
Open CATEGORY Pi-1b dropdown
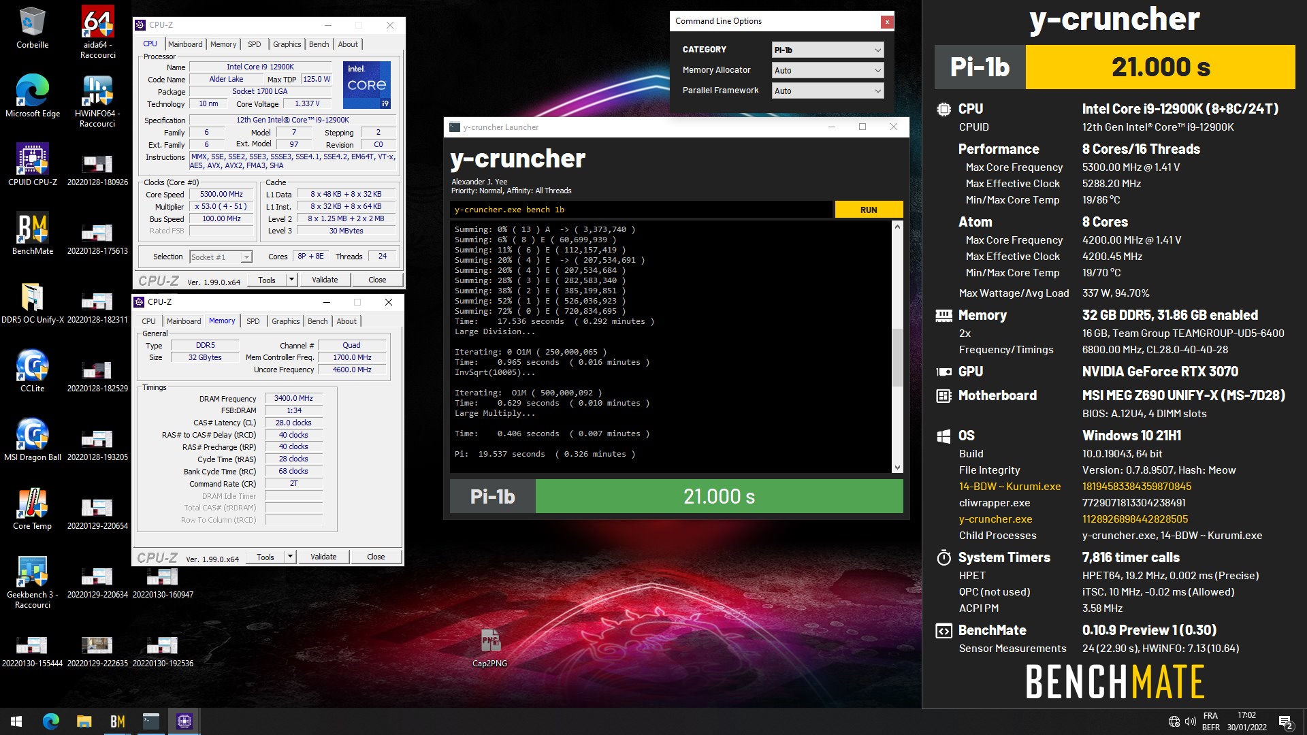pyautogui.click(x=828, y=50)
